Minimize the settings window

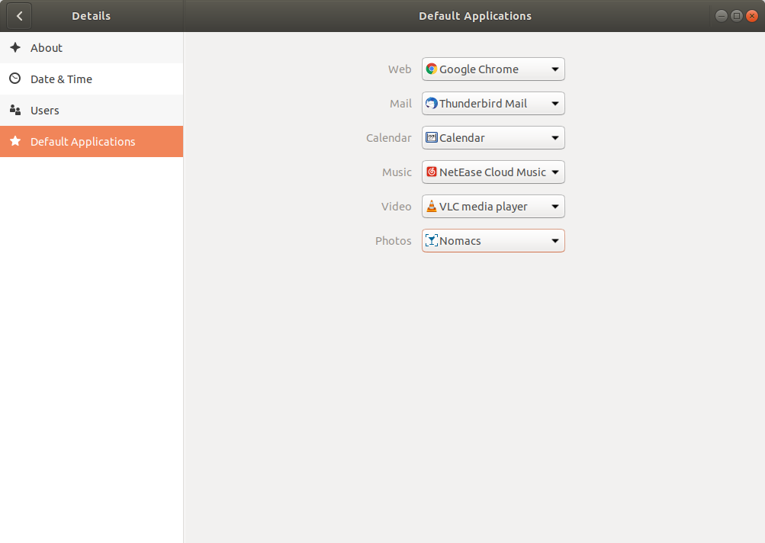coord(721,16)
